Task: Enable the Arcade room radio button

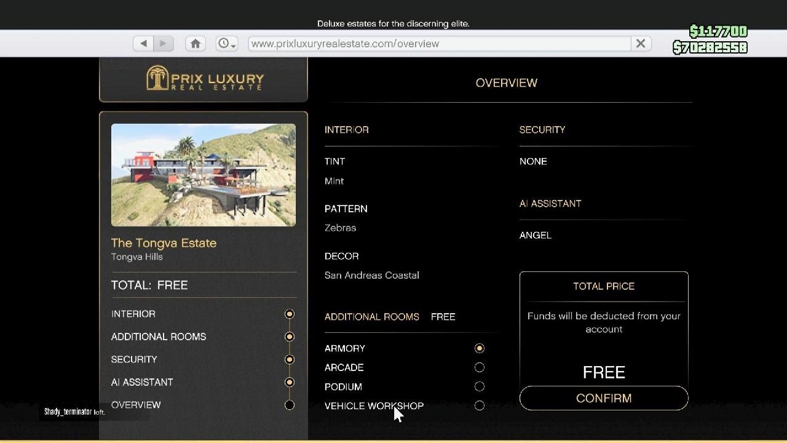Action: click(480, 367)
